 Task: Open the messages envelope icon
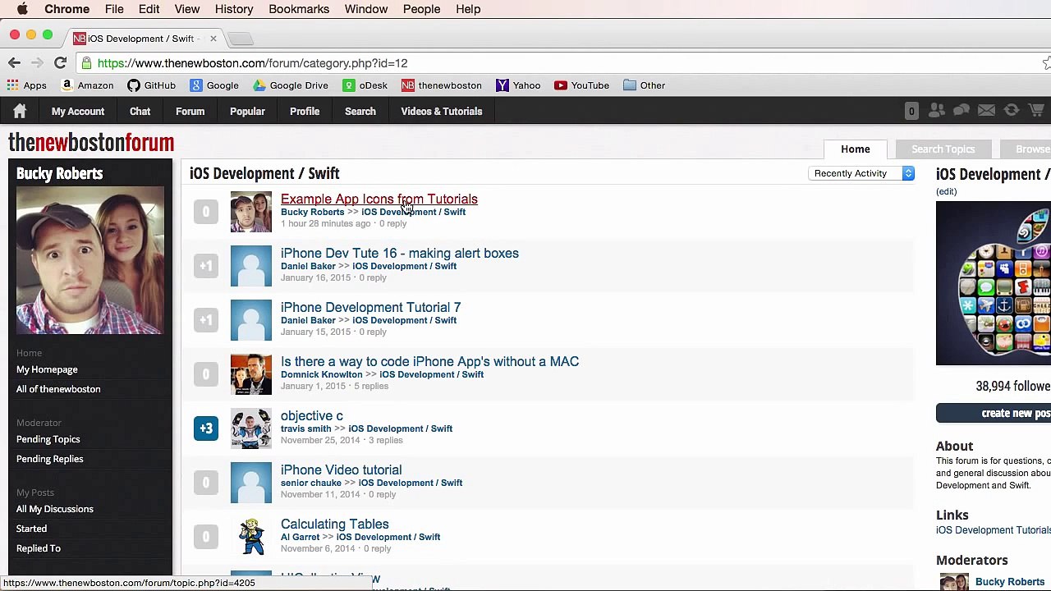click(987, 111)
